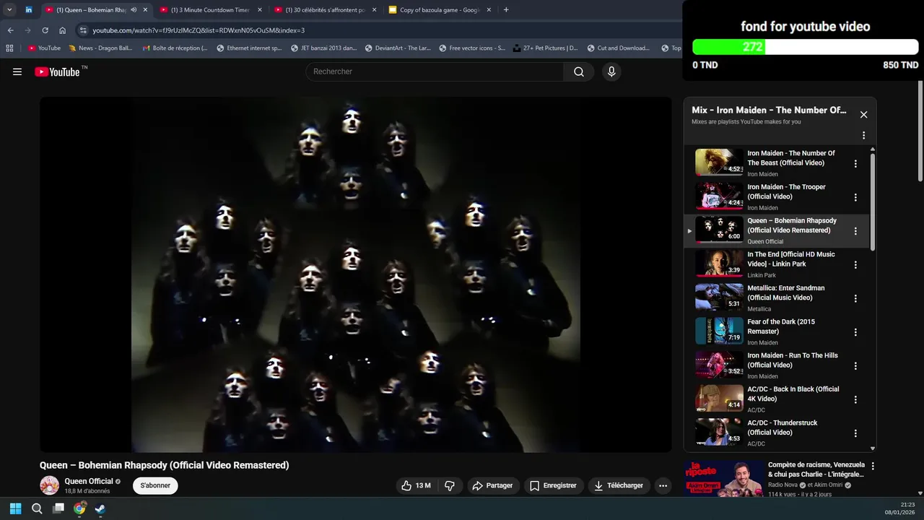Click the search magnifier button
This screenshot has width=924, height=520.
click(x=579, y=71)
